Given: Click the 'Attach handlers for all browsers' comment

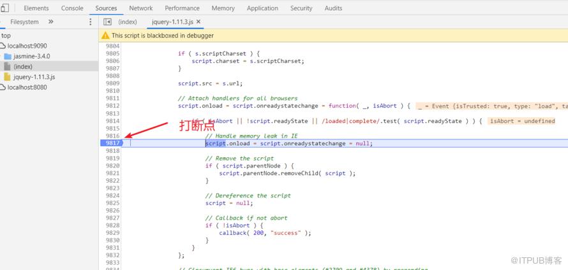Looking at the screenshot, I should point(237,98).
